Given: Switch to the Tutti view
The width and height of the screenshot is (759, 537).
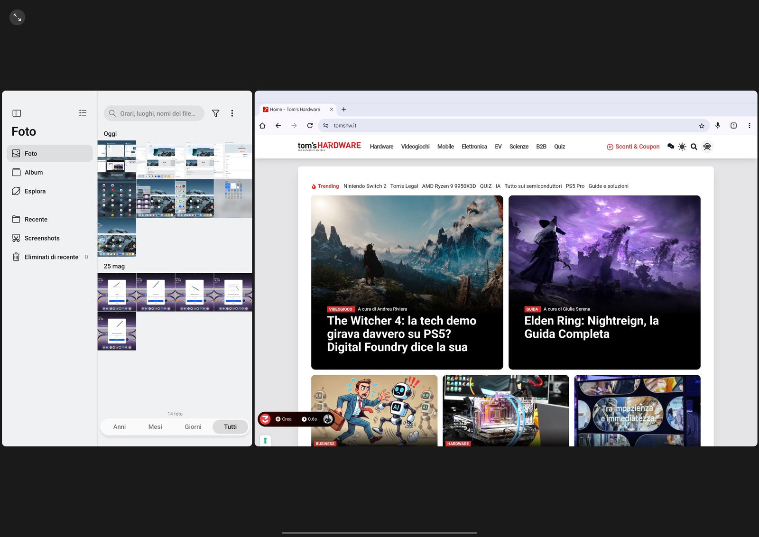Looking at the screenshot, I should click(x=231, y=427).
